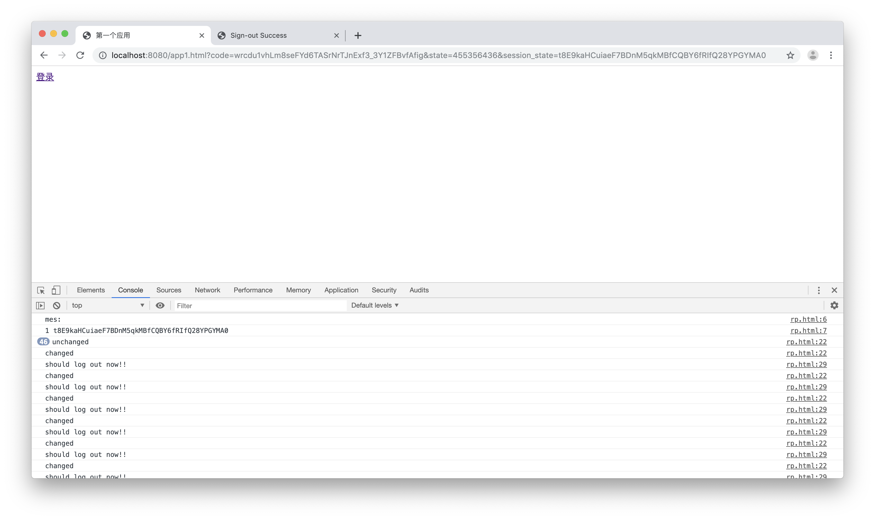This screenshot has height=520, width=875.
Task: Close the Sign-out Success tab
Action: tap(336, 35)
